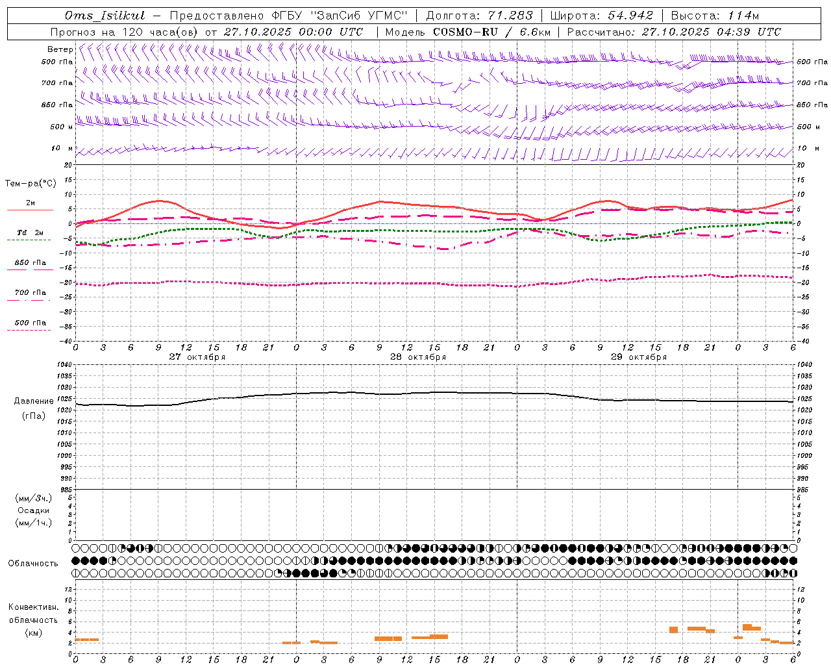Click the 10 м wind level label on the left
Viewport: 831px width, 665px height.
click(x=62, y=148)
